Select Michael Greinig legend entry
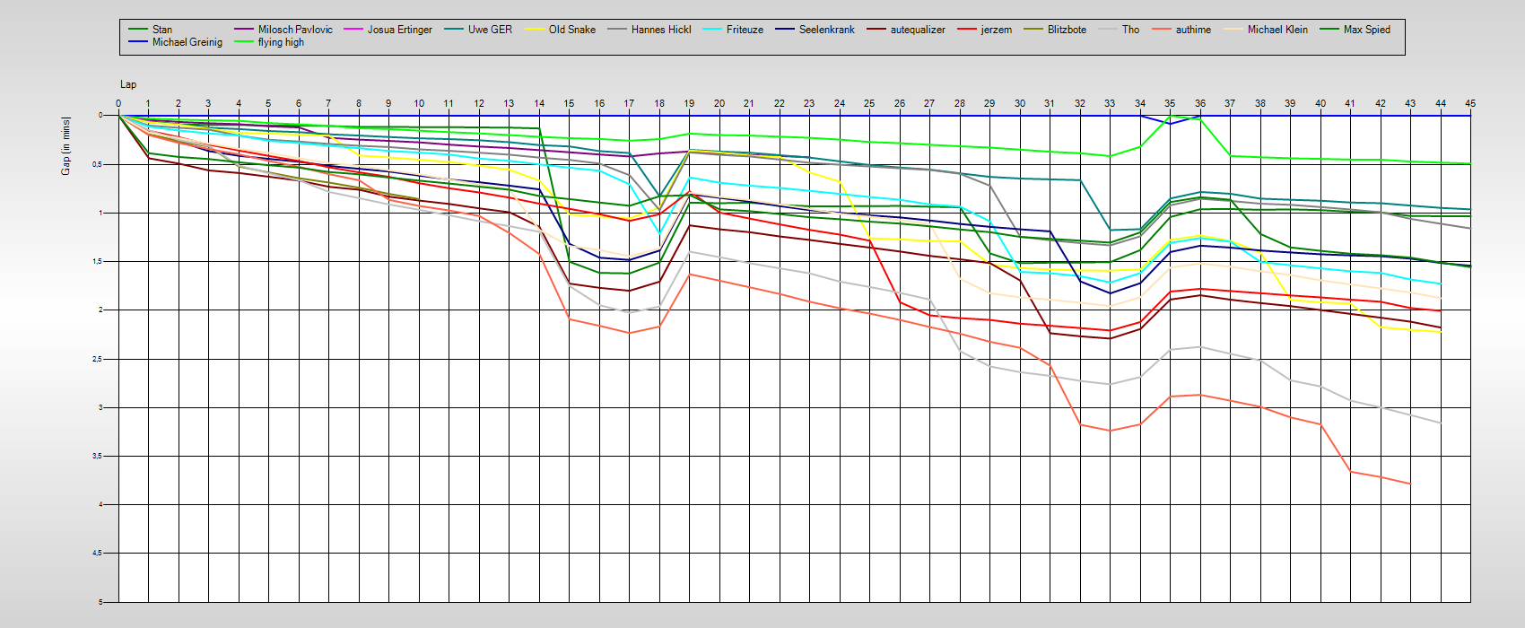 pyautogui.click(x=187, y=42)
